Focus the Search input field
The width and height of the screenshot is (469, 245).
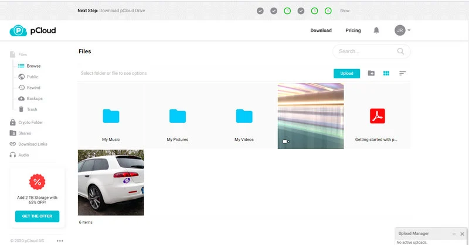[x=372, y=51]
